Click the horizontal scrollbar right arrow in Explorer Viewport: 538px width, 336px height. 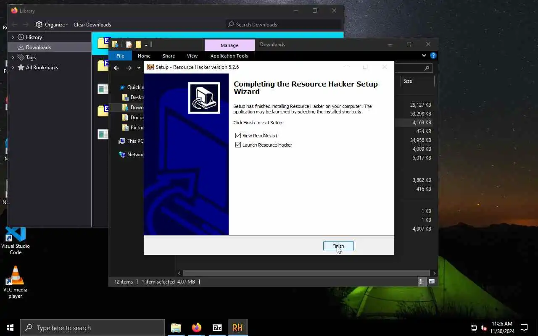coord(435,273)
